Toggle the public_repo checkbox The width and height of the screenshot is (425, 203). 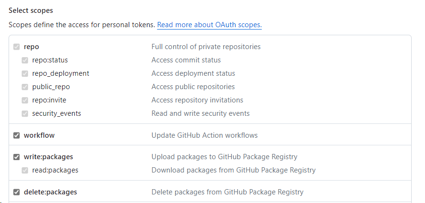(25, 87)
